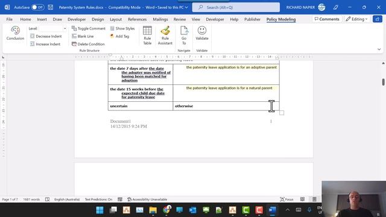Click Toggle Comment in Rule Structure

pos(89,28)
